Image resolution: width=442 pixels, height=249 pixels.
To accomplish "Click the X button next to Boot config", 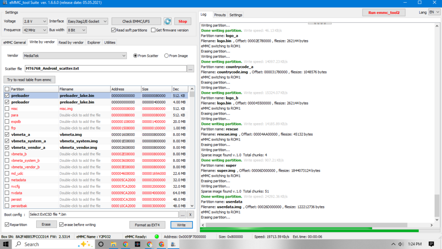I will pyautogui.click(x=190, y=214).
